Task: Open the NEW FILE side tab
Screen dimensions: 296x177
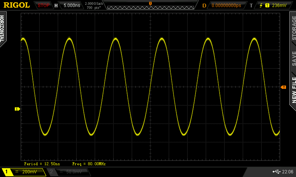Action: pyautogui.click(x=293, y=90)
